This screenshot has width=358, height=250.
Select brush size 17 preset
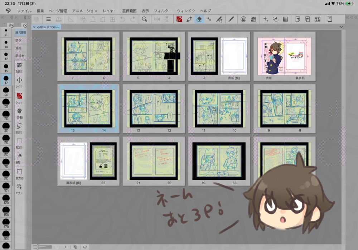6,79
